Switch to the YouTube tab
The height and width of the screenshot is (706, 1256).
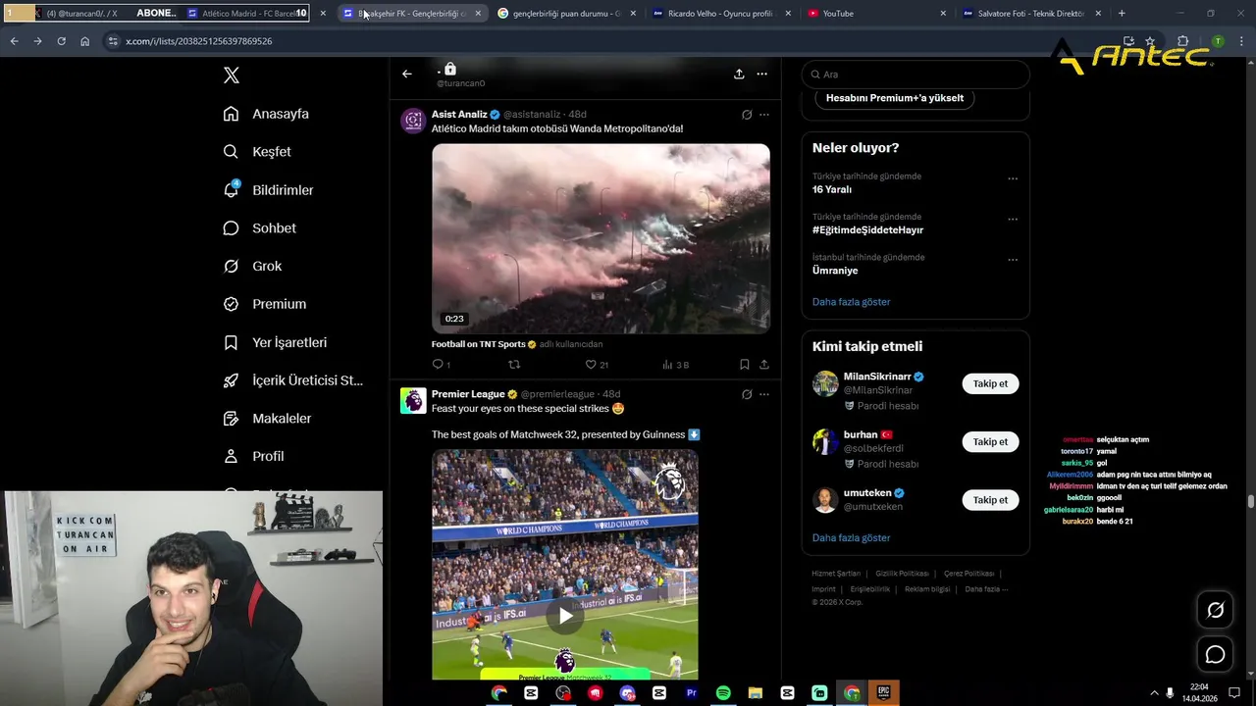[x=876, y=14]
